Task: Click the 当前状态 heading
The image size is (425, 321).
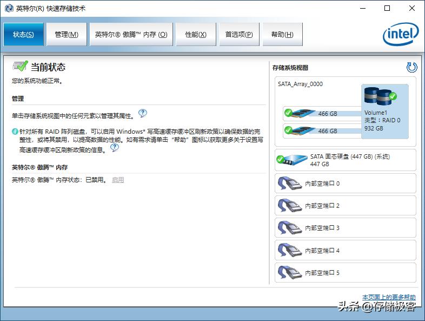Action: (48, 67)
